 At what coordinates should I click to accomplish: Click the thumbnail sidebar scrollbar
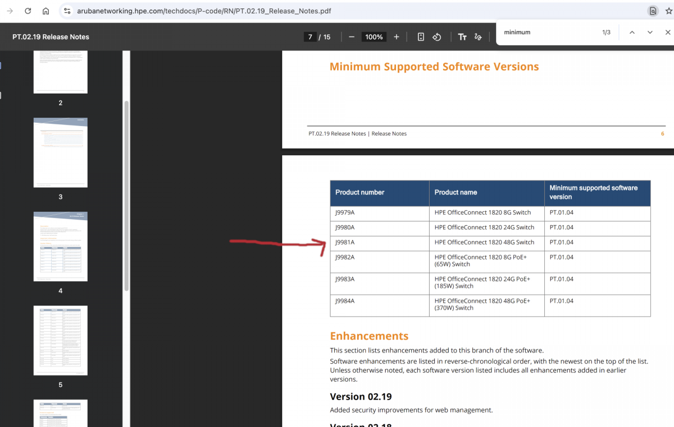pyautogui.click(x=126, y=196)
